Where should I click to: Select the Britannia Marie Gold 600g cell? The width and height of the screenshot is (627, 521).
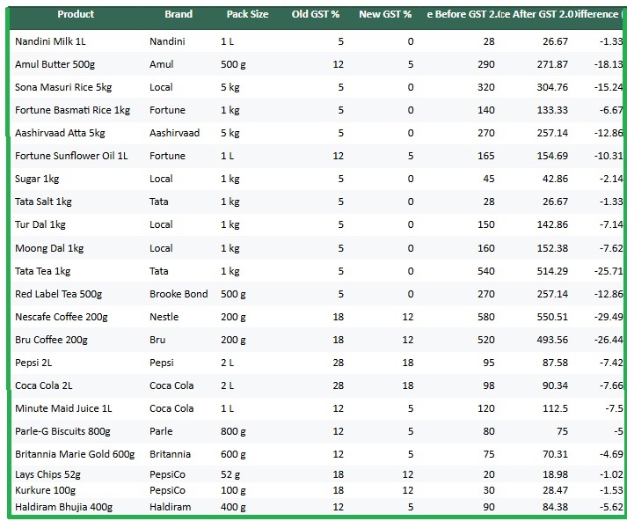click(x=75, y=454)
